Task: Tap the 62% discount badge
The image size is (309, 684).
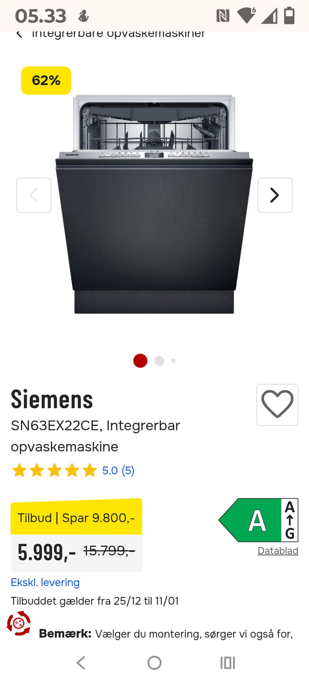Action: coord(46,81)
